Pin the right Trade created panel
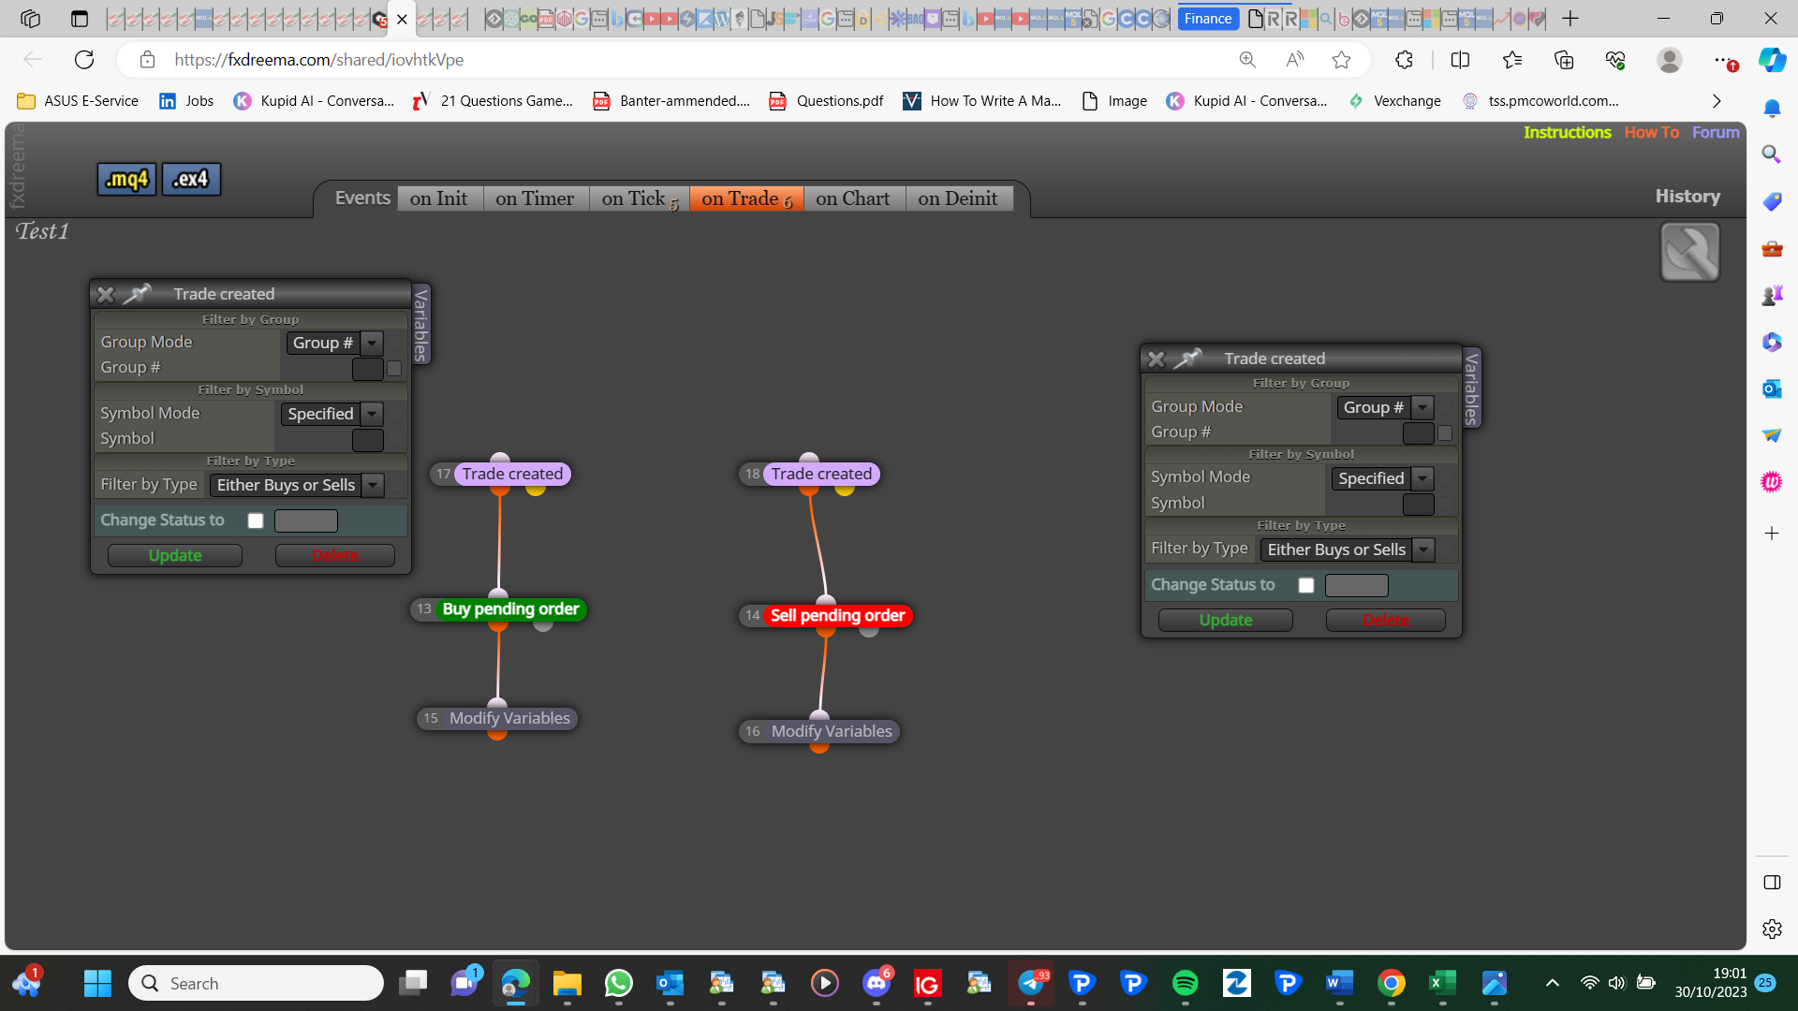This screenshot has width=1798, height=1011. click(x=1187, y=359)
